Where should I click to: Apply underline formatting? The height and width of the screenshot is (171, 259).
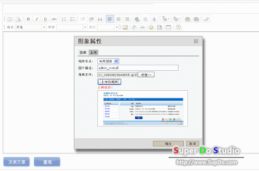(45, 19)
